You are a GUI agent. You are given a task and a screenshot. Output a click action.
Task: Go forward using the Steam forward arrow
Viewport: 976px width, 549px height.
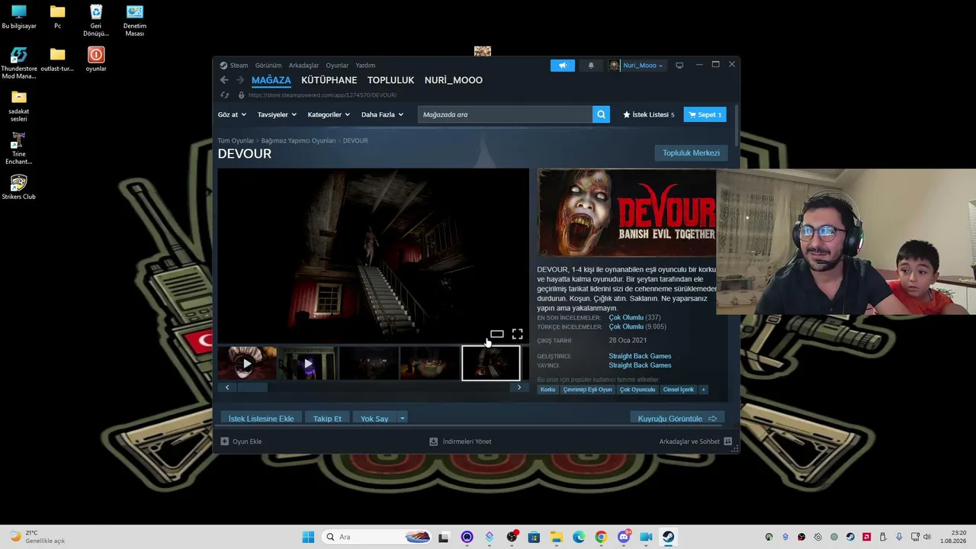tap(239, 80)
